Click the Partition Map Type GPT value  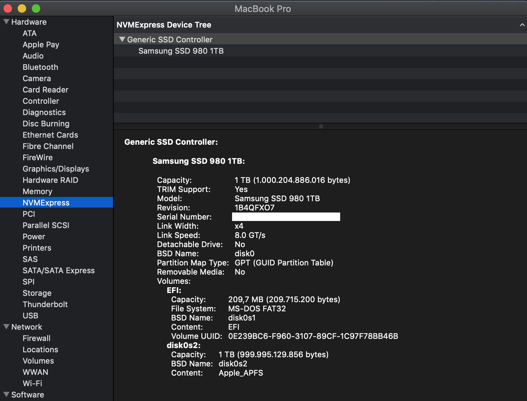pyautogui.click(x=284, y=263)
